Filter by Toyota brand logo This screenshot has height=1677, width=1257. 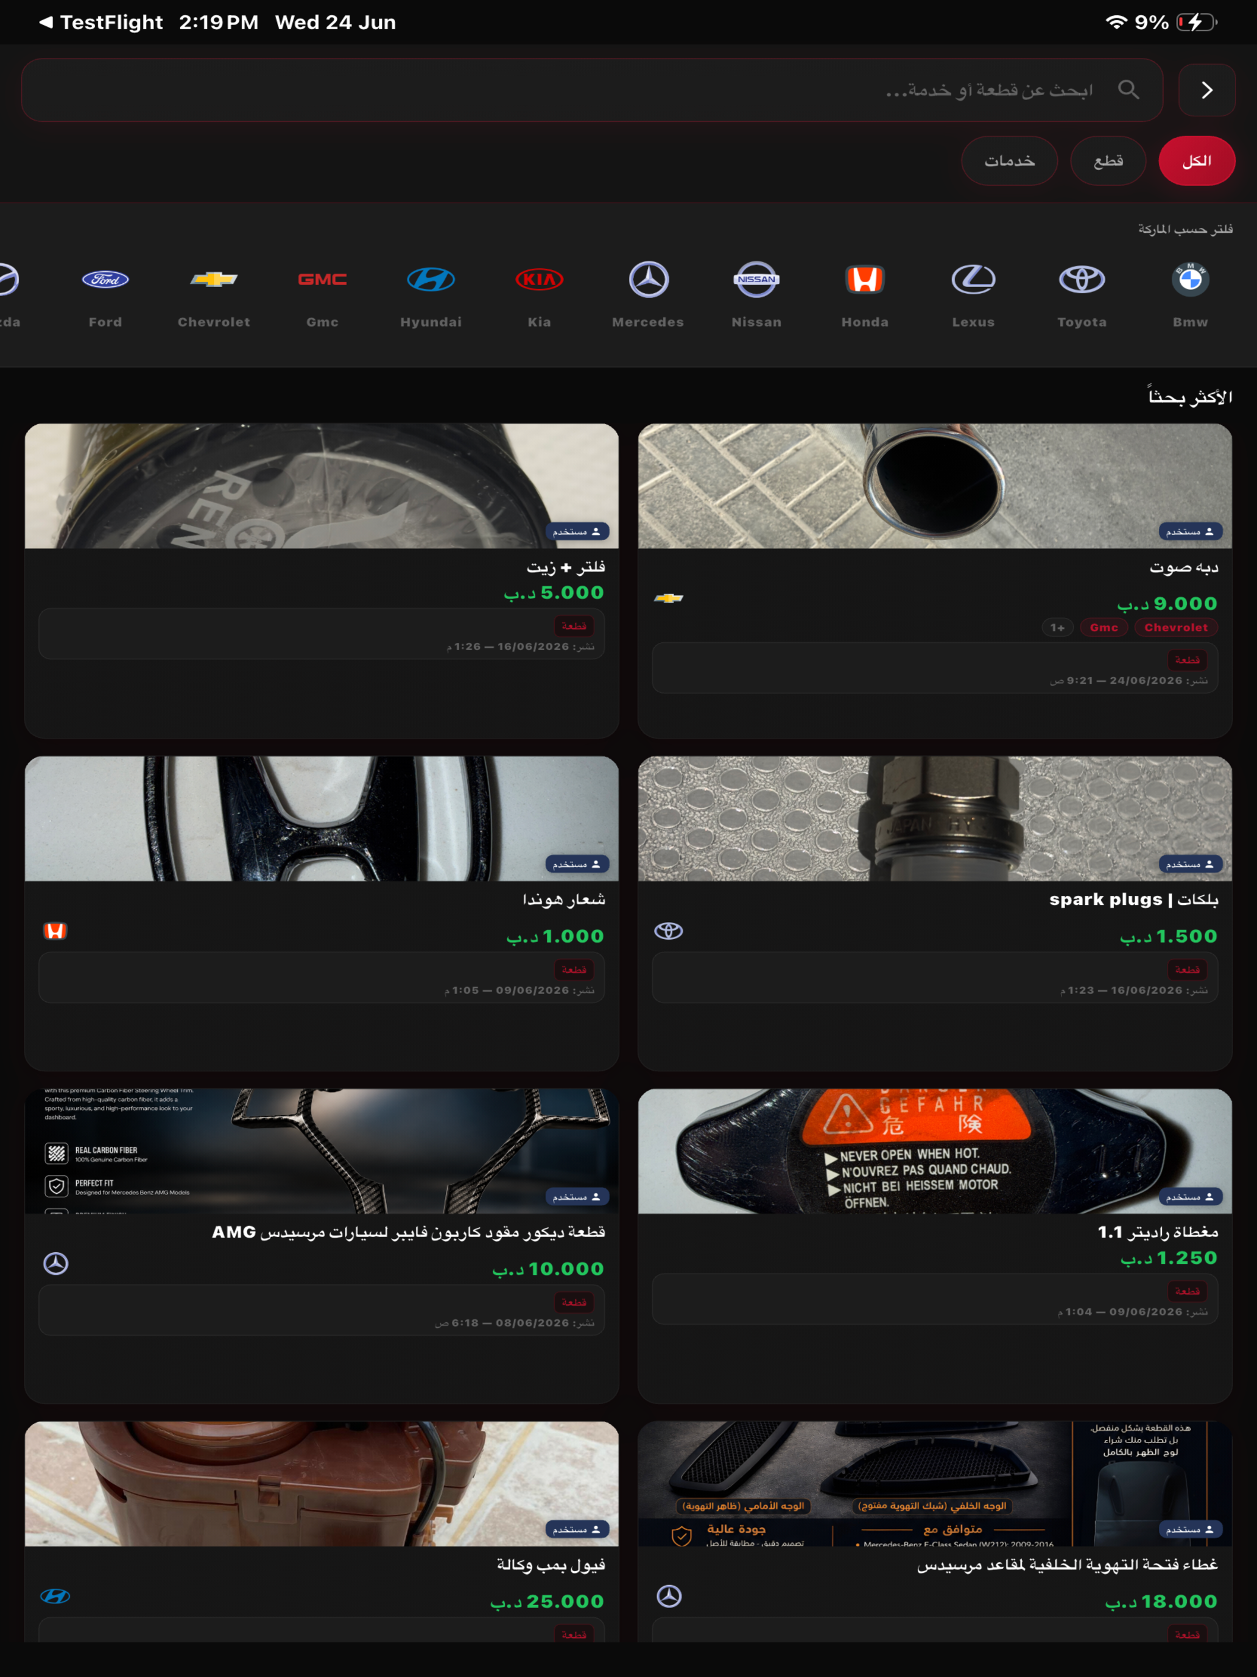pos(1081,280)
